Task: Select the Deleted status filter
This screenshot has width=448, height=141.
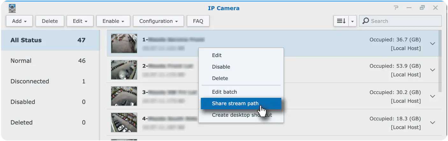Action: point(50,122)
